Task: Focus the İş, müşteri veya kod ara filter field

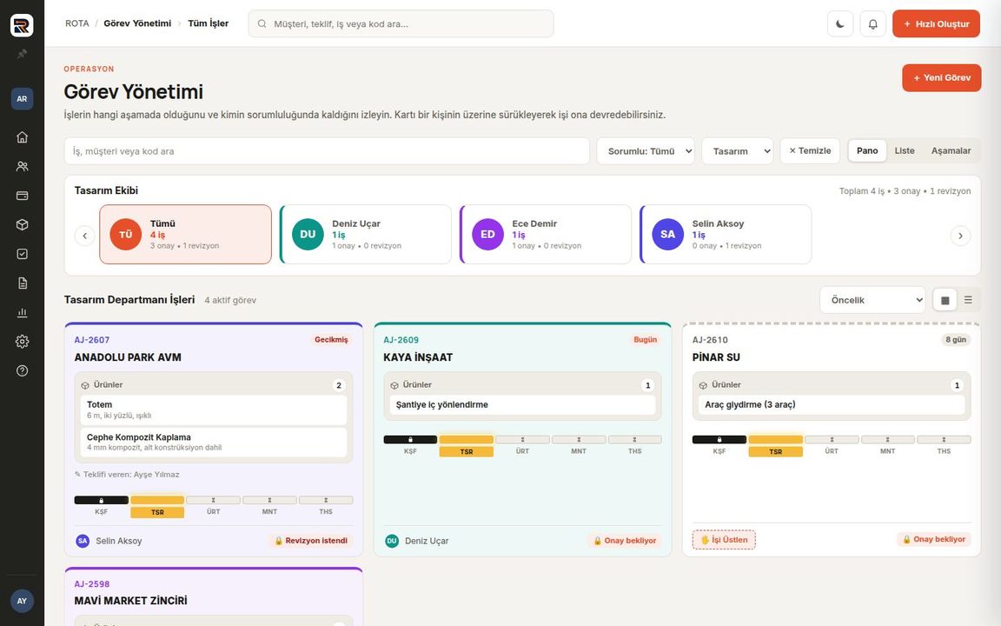Action: [x=327, y=151]
